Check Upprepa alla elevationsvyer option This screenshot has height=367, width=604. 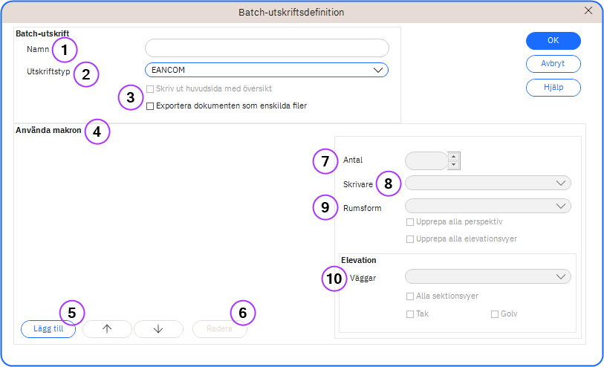(x=410, y=239)
